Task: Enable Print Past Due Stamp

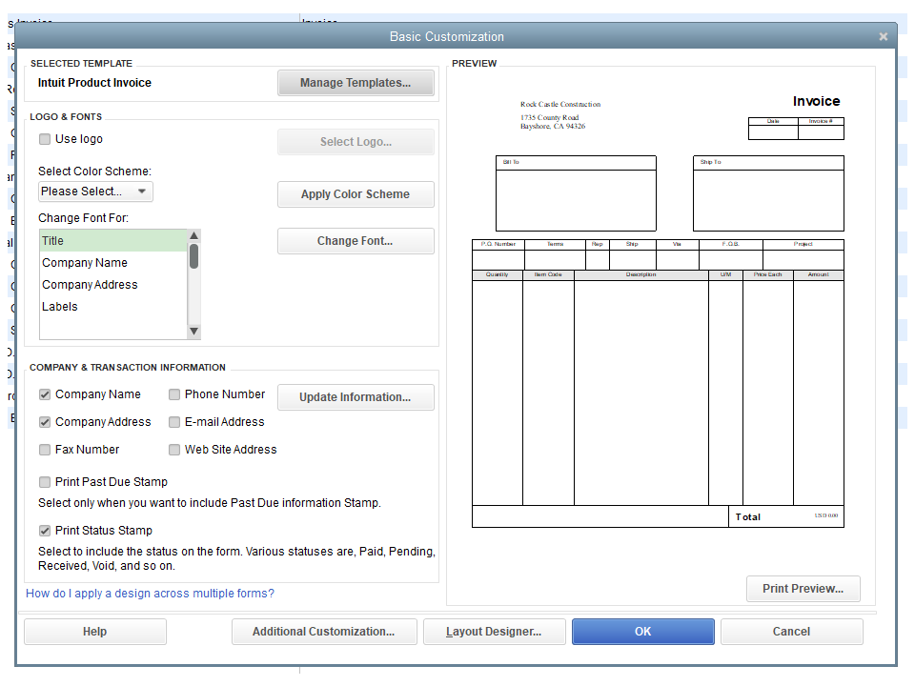Action: [45, 482]
